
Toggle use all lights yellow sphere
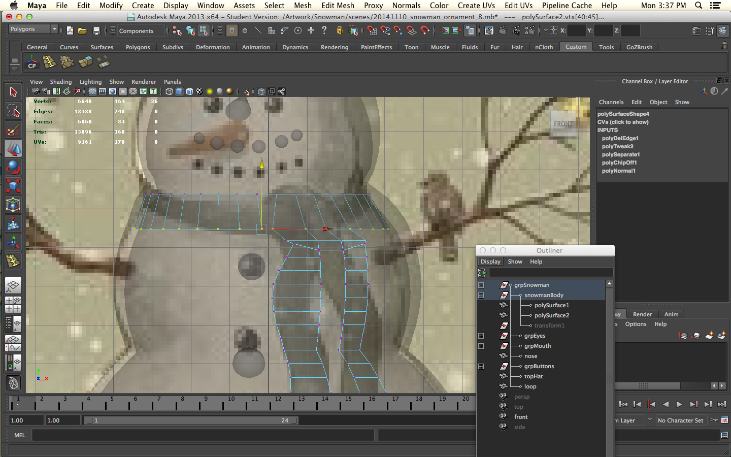coord(210,91)
